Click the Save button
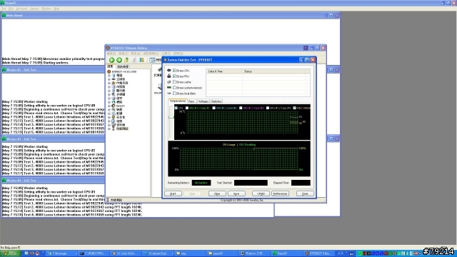This screenshot has height=257, width=457. [236, 193]
